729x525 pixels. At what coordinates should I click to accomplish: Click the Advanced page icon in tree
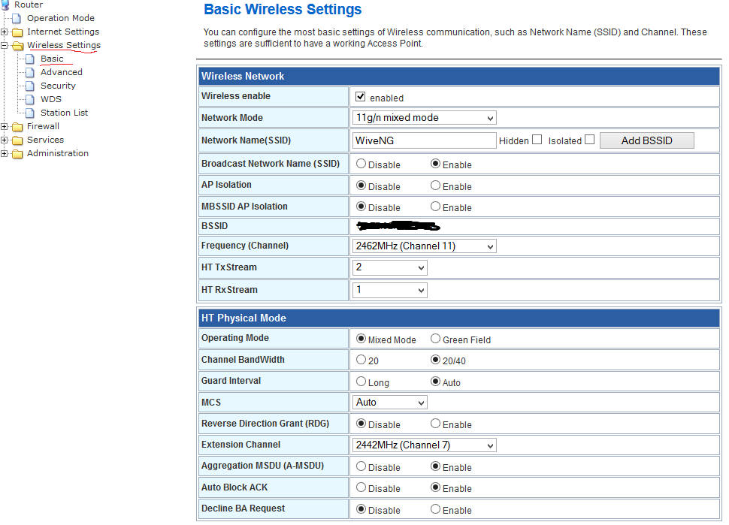30,72
